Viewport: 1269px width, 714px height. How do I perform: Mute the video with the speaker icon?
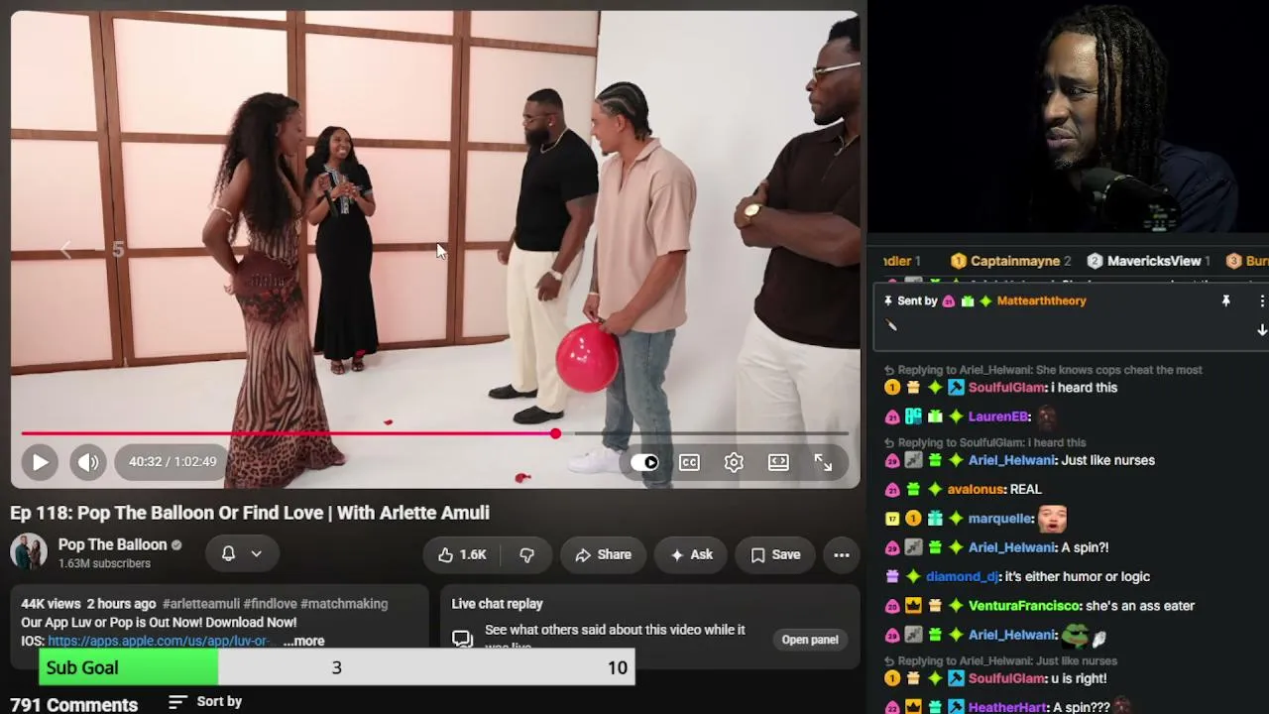(88, 462)
